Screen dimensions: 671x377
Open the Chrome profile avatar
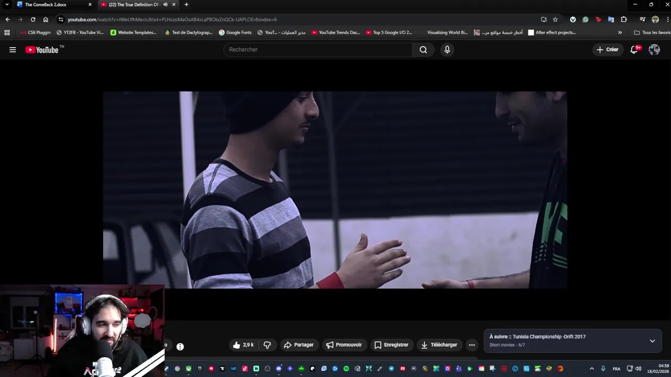coord(655,19)
